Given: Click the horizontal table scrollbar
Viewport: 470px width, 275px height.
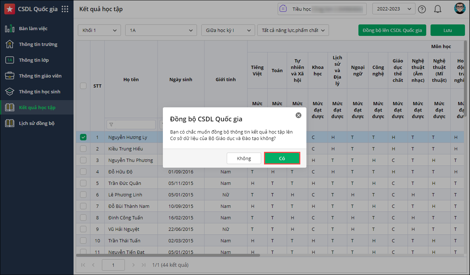Looking at the screenshot, I should (x=168, y=255).
